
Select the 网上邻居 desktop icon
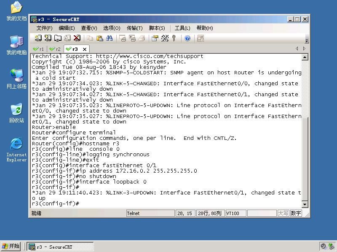click(16, 79)
